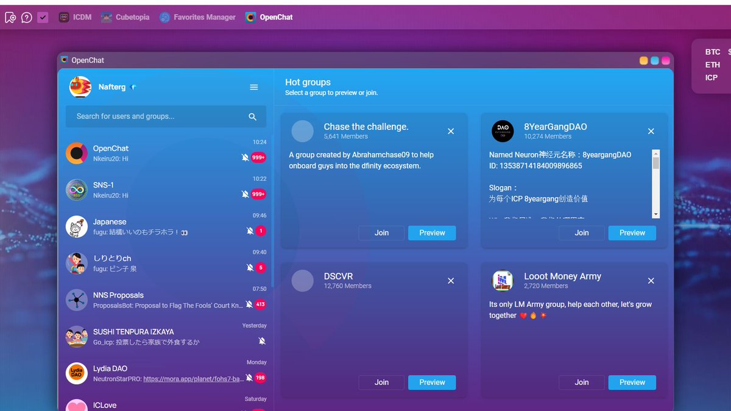The width and height of the screenshot is (731, 411).
Task: Open Nafterg profile avatar
Action: point(80,87)
